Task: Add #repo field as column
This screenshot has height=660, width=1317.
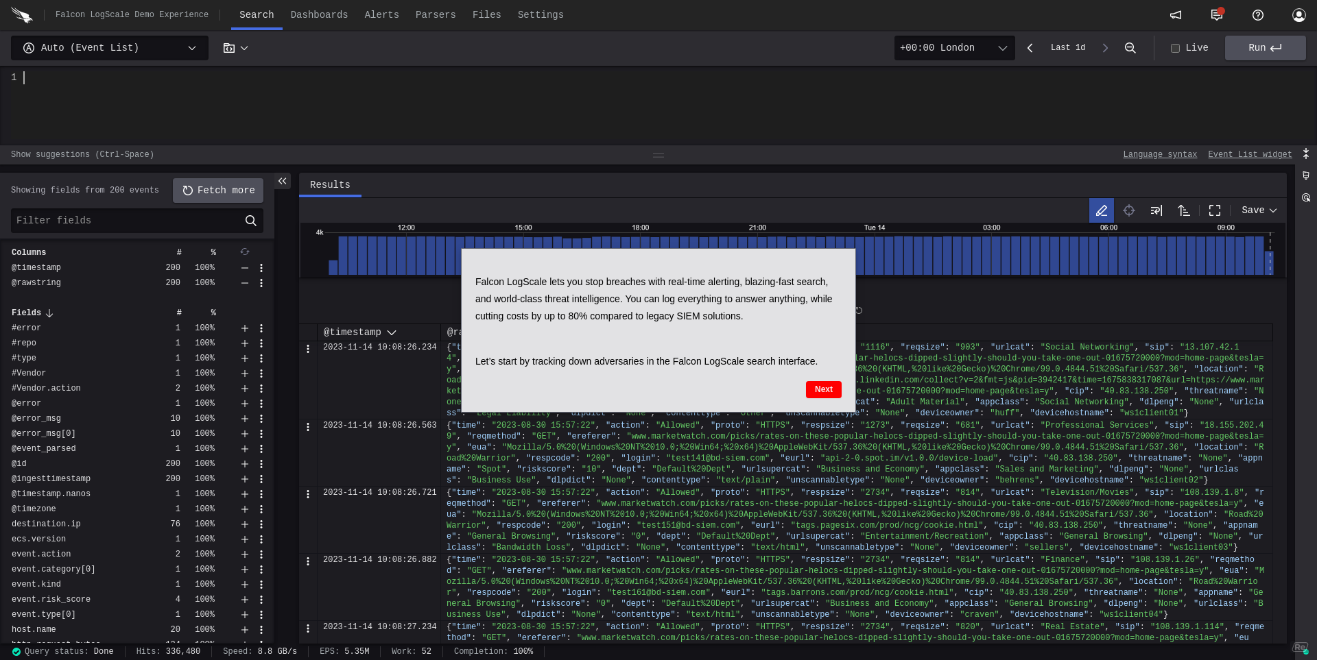Action: point(245,343)
